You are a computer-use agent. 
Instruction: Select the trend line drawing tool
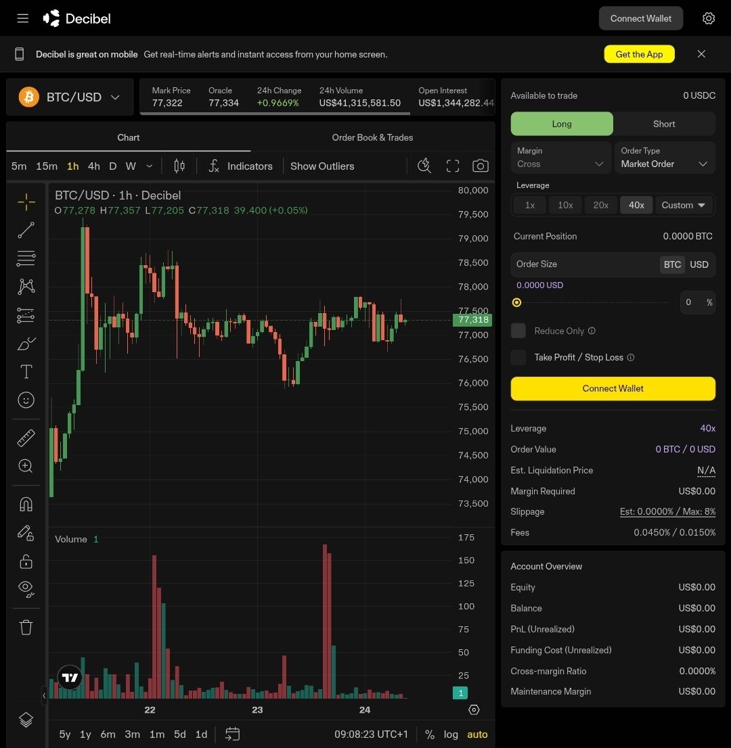[26, 230]
